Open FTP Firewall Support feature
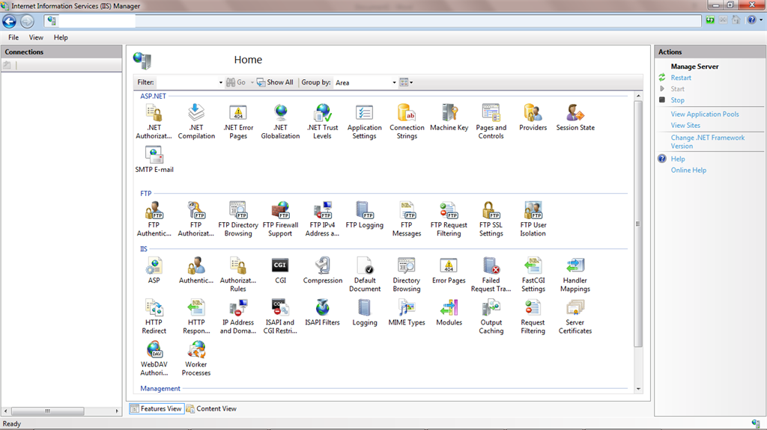 click(x=280, y=219)
